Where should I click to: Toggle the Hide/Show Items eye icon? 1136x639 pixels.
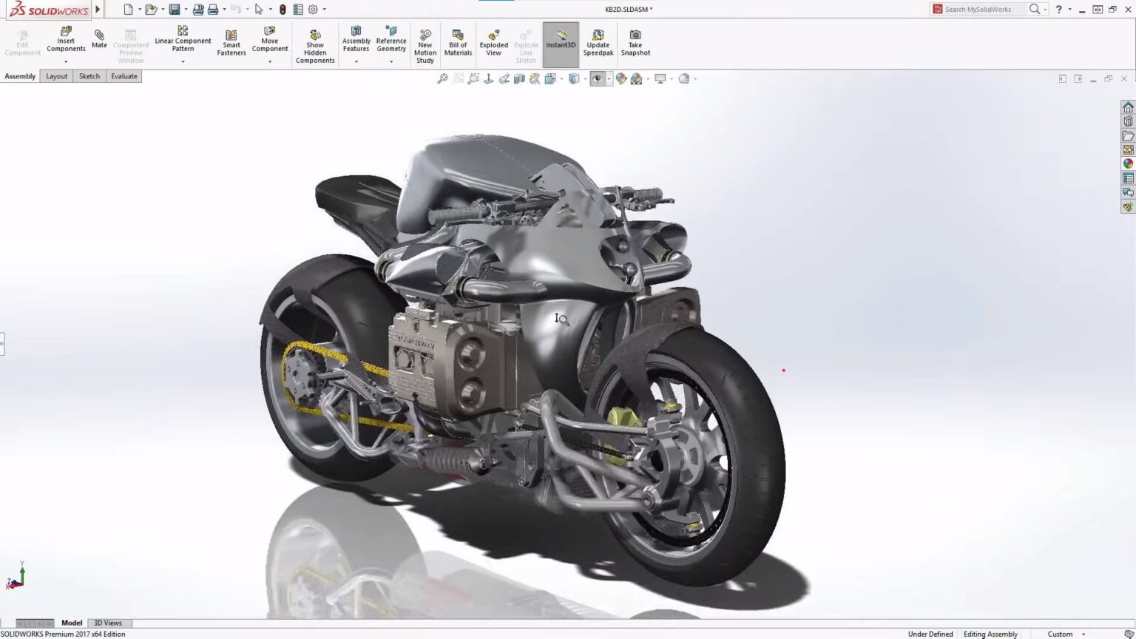[x=598, y=78]
